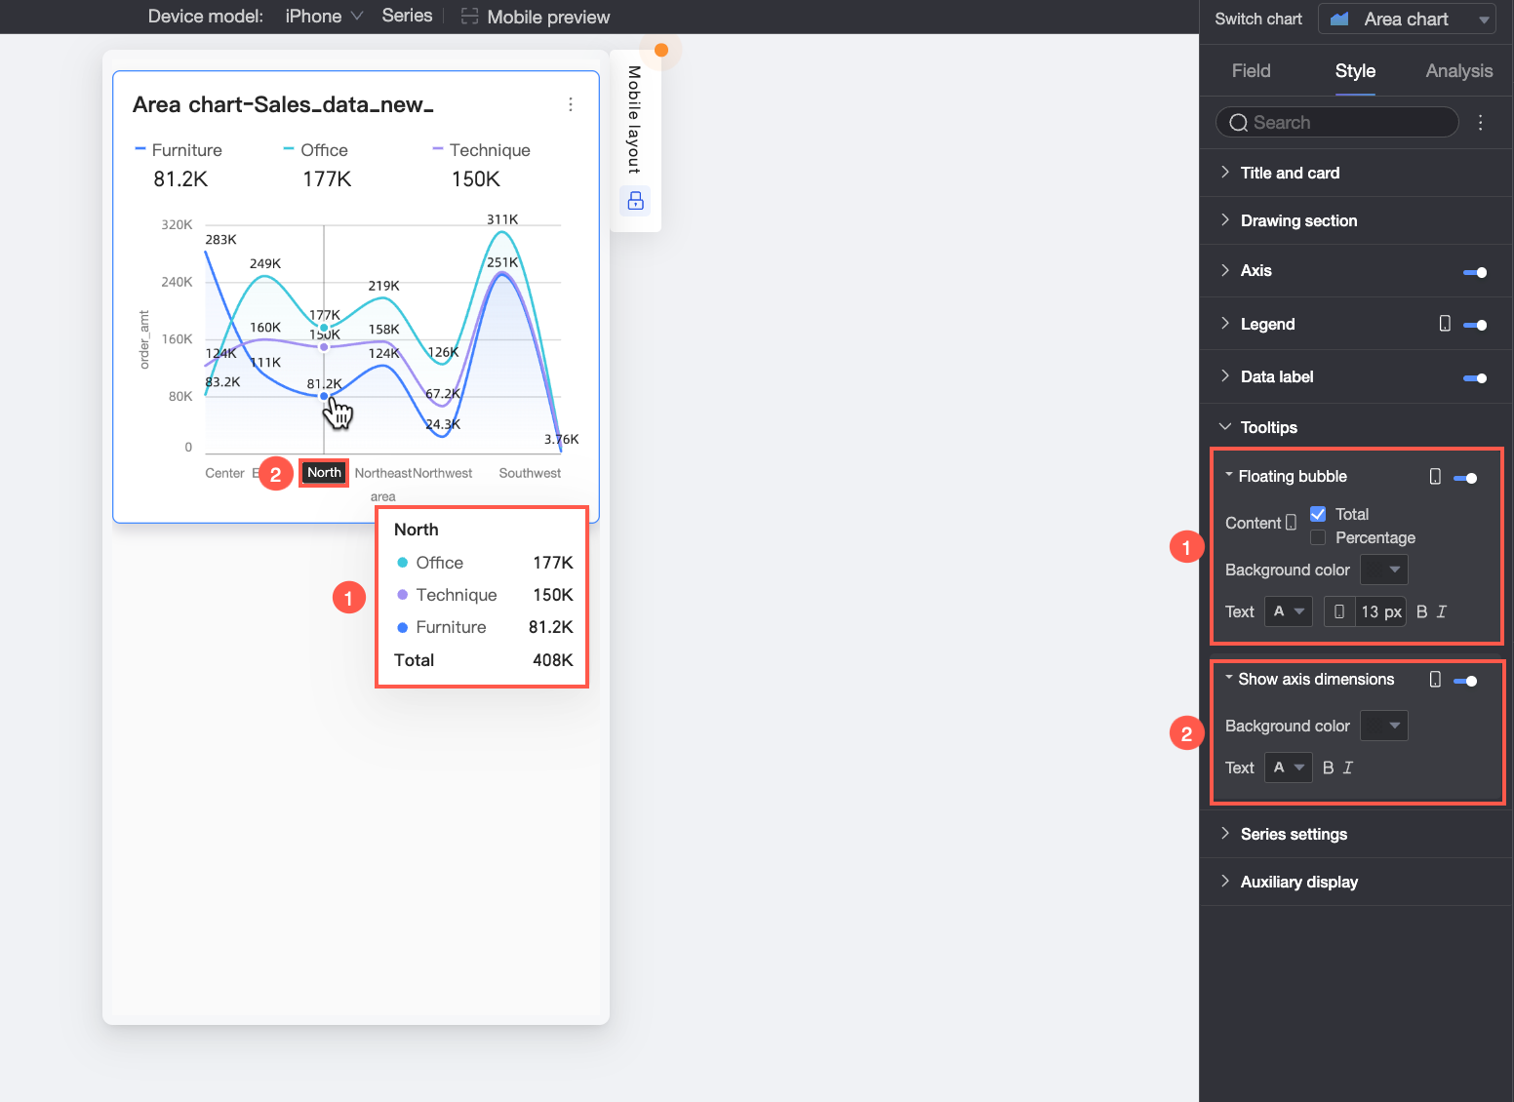The height and width of the screenshot is (1102, 1514).
Task: Click the chart title Area chart-Sales_data_new_
Action: point(283,104)
